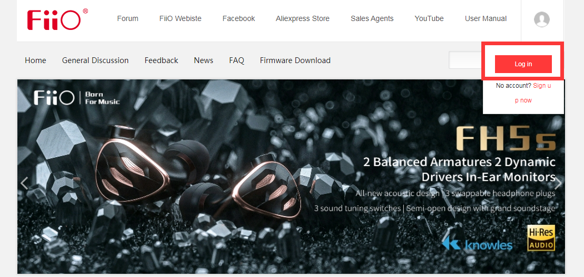Image resolution: width=584 pixels, height=277 pixels.
Task: Open the user avatar profile icon
Action: (542, 19)
